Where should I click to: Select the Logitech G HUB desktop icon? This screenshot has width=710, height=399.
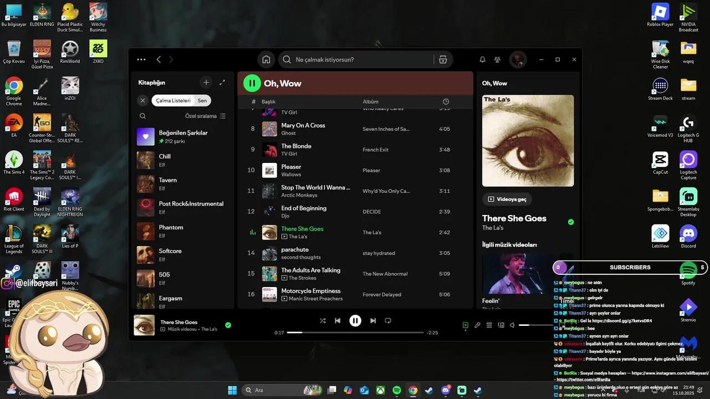point(688,129)
